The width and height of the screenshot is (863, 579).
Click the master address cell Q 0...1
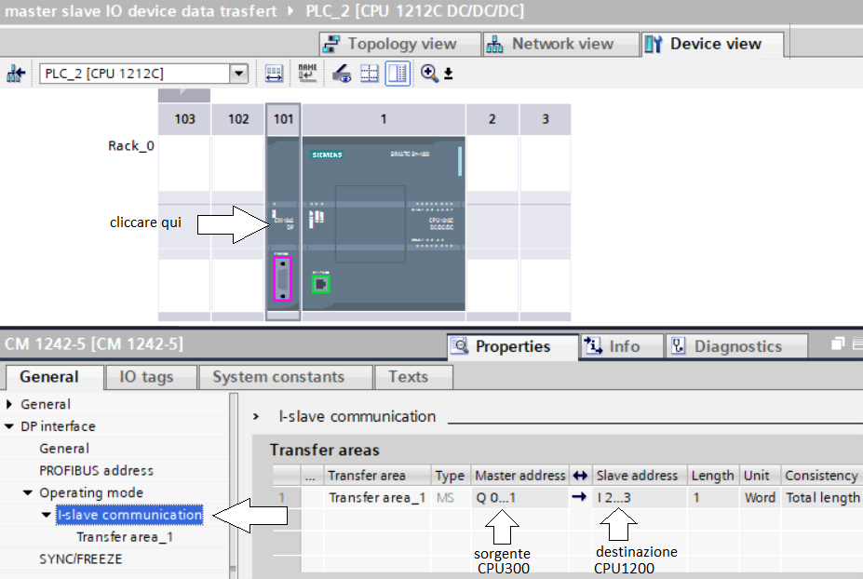[x=519, y=497]
